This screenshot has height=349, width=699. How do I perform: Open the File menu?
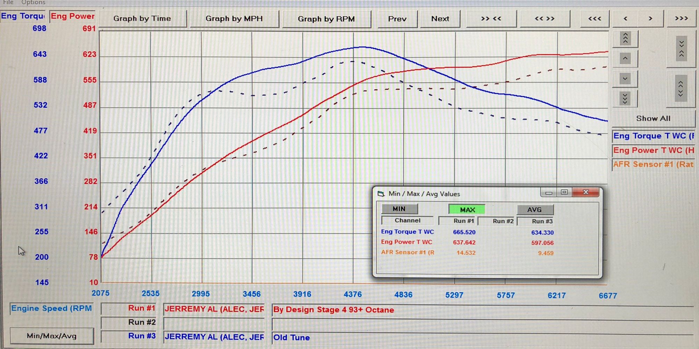[x=8, y=2]
